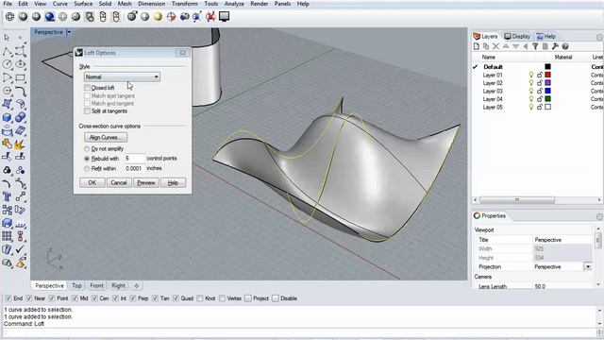Select the Array grid tool icon
This screenshot has height=340, width=604.
[x=7, y=236]
